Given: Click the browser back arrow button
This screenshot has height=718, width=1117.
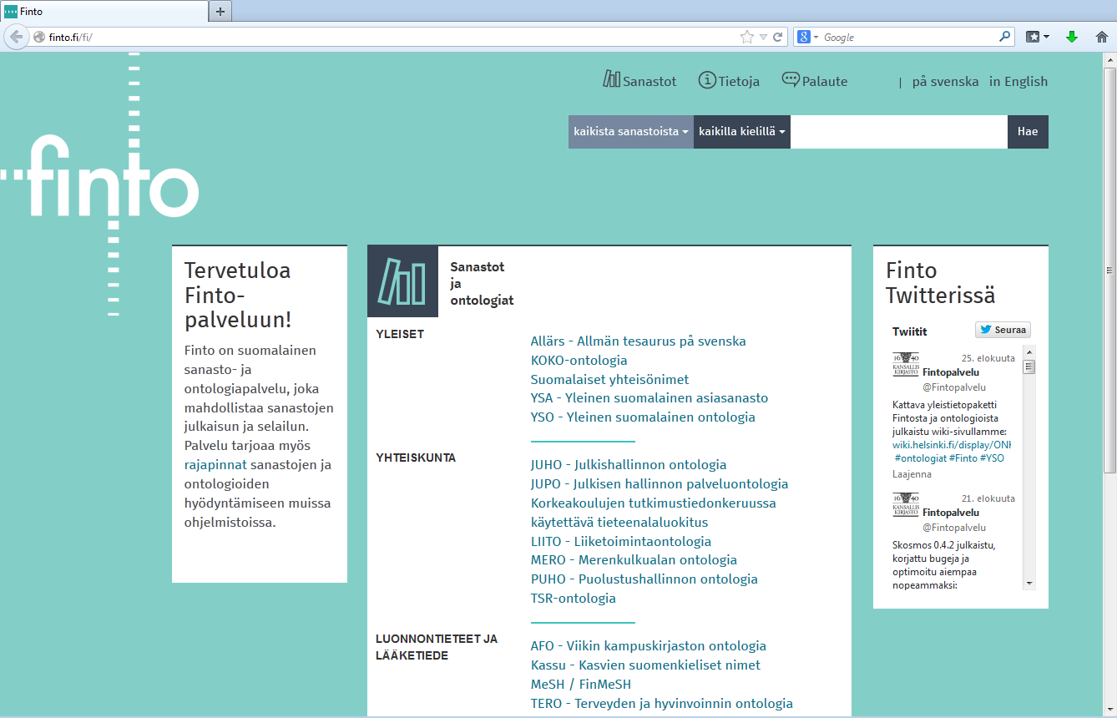Looking at the screenshot, I should pos(16,37).
